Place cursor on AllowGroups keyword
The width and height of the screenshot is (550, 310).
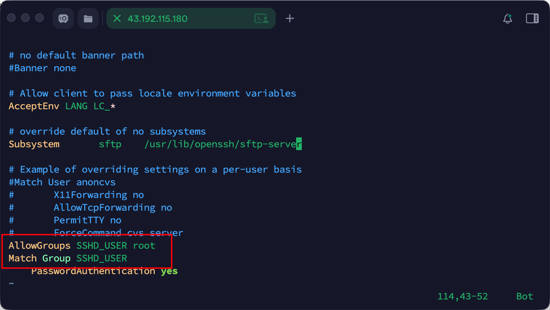pyautogui.click(x=39, y=246)
